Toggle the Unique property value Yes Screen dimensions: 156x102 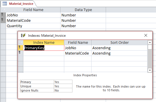click(x=63, y=86)
